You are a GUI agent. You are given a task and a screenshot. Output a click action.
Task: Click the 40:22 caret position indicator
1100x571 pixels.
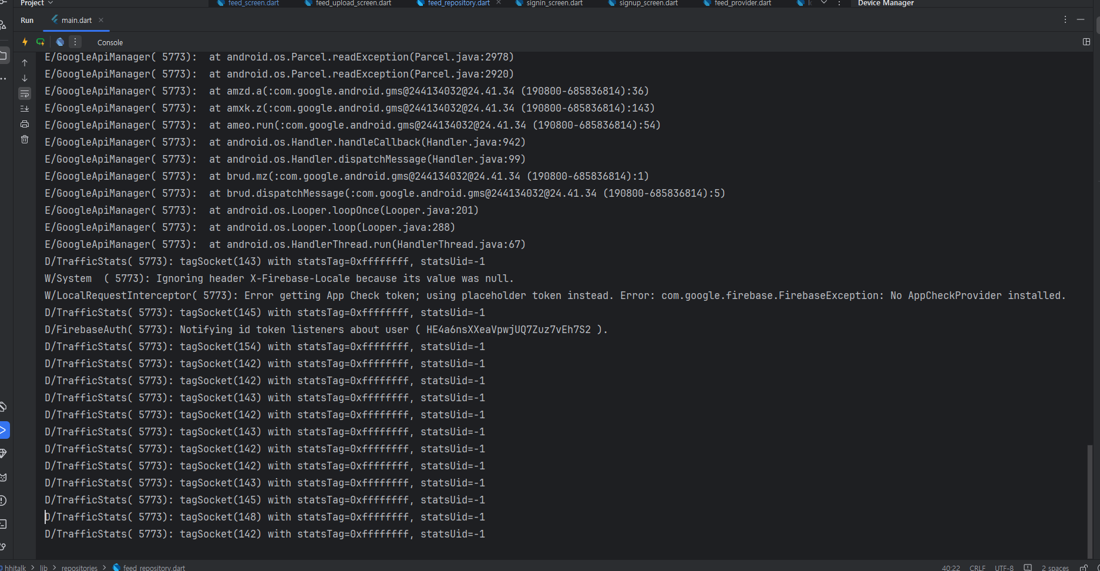(951, 567)
